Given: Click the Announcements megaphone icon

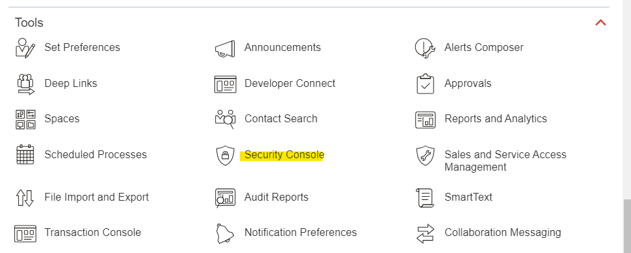Looking at the screenshot, I should tap(225, 48).
